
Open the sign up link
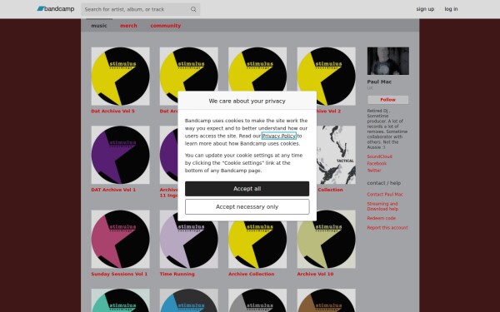click(425, 9)
